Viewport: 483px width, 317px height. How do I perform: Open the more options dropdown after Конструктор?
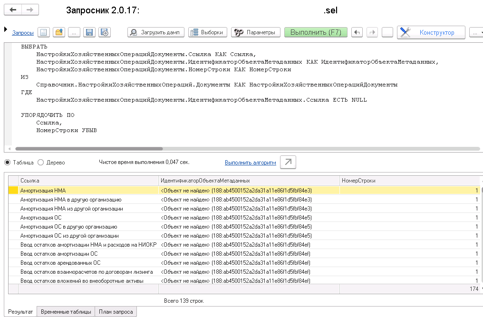pyautogui.click(x=476, y=32)
